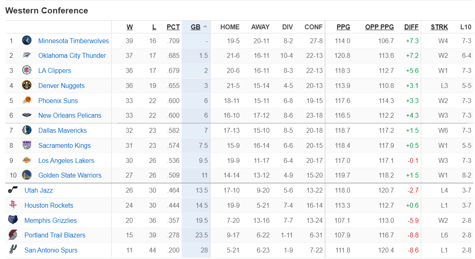Click the Oklahoma City Thunder logo
The width and height of the screenshot is (475, 259).
tap(26, 55)
